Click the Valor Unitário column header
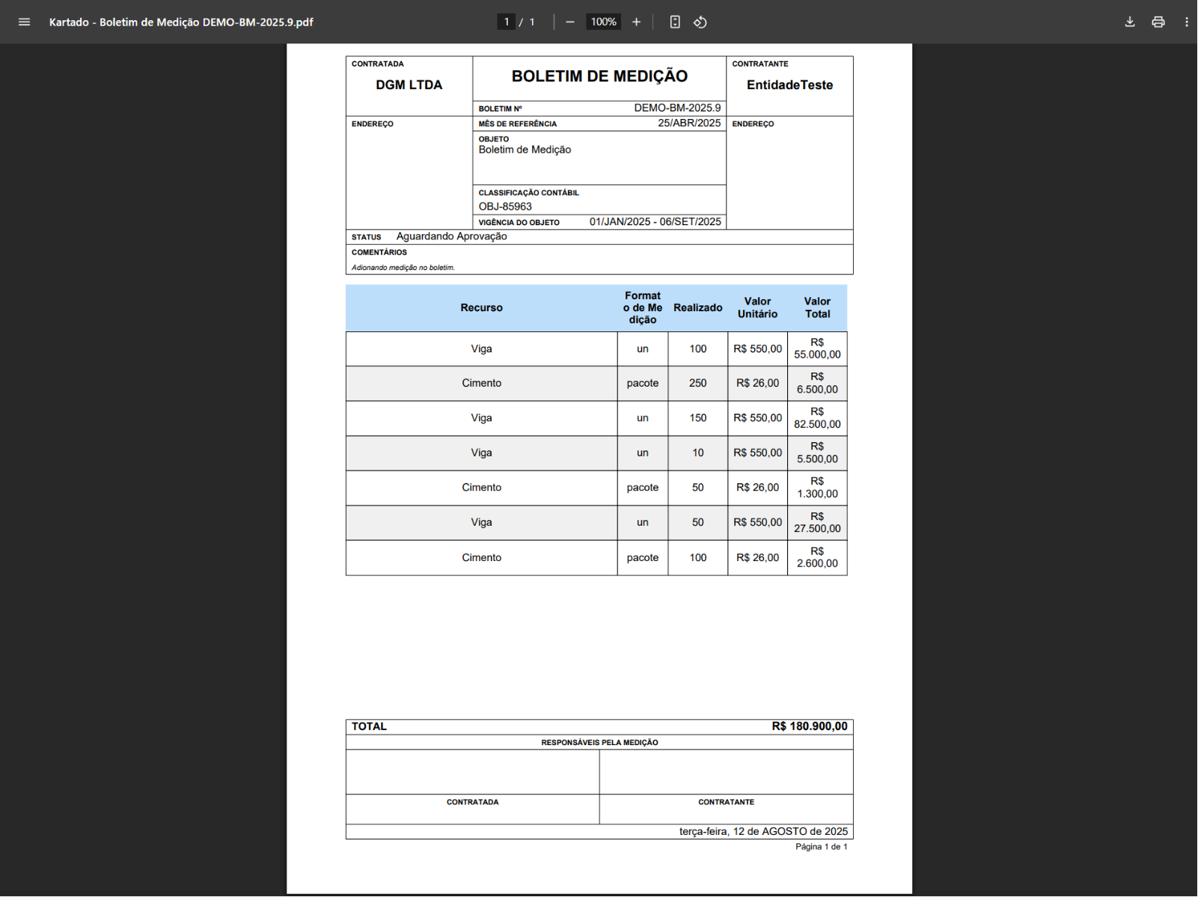The height and width of the screenshot is (897, 1198). 757,307
